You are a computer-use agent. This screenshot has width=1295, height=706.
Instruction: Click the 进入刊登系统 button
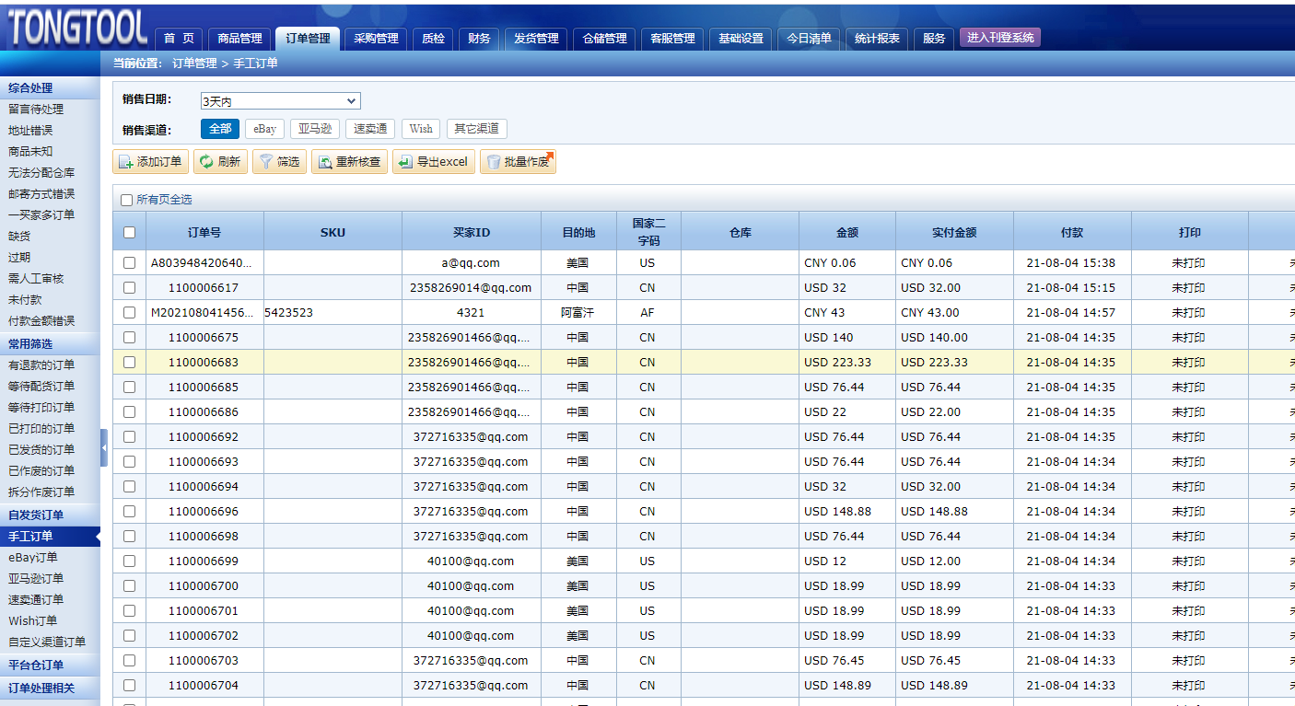1000,38
